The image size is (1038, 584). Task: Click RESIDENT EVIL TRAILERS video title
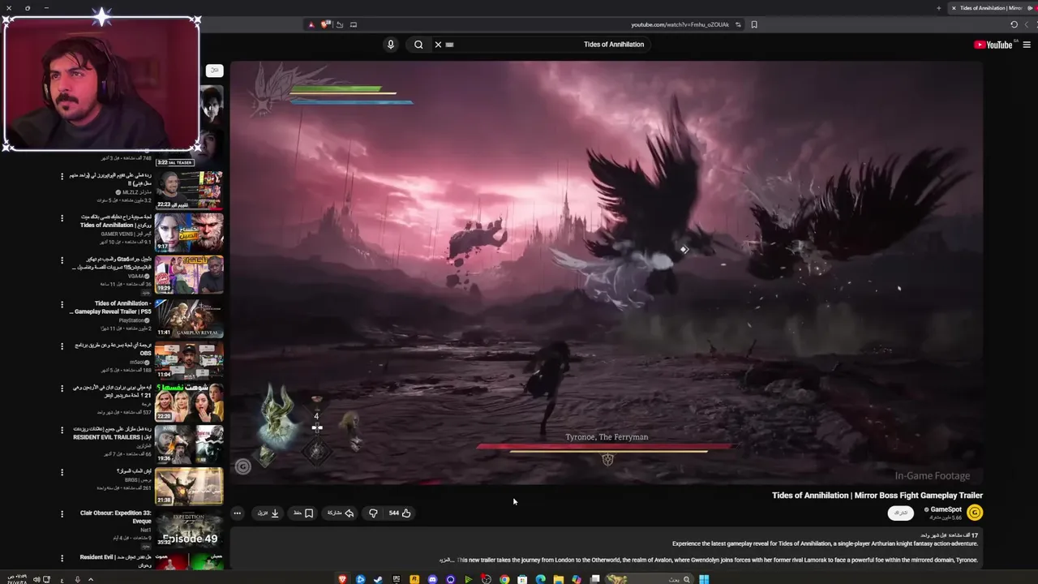113,433
